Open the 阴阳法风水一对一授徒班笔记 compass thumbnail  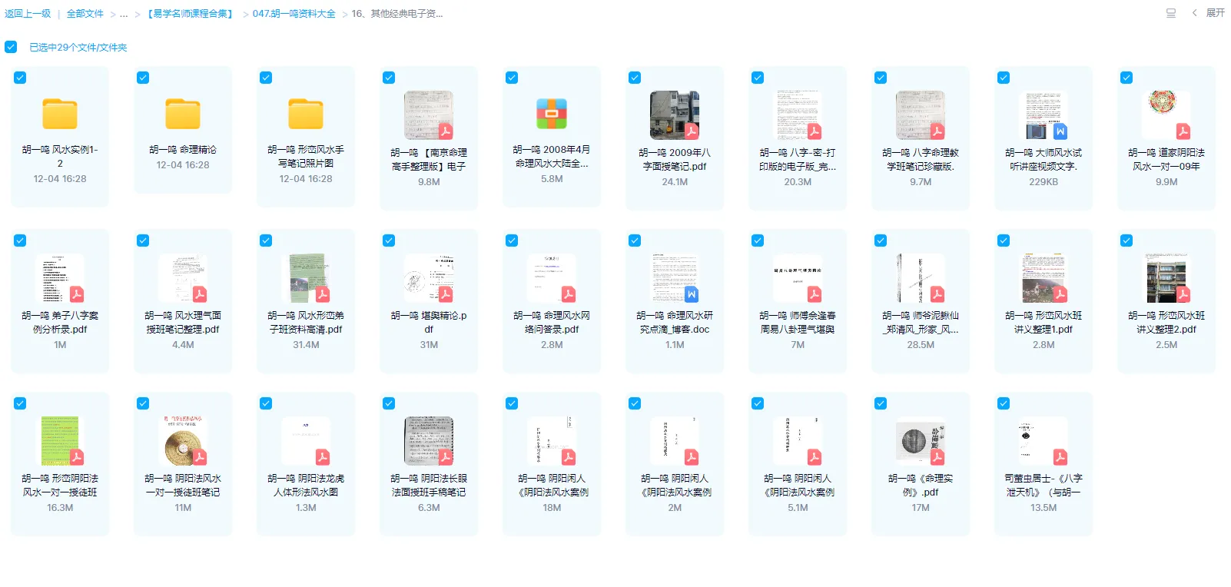[x=183, y=442]
